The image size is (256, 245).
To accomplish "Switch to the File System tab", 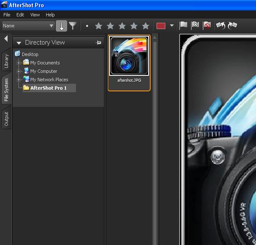I will (6, 90).
